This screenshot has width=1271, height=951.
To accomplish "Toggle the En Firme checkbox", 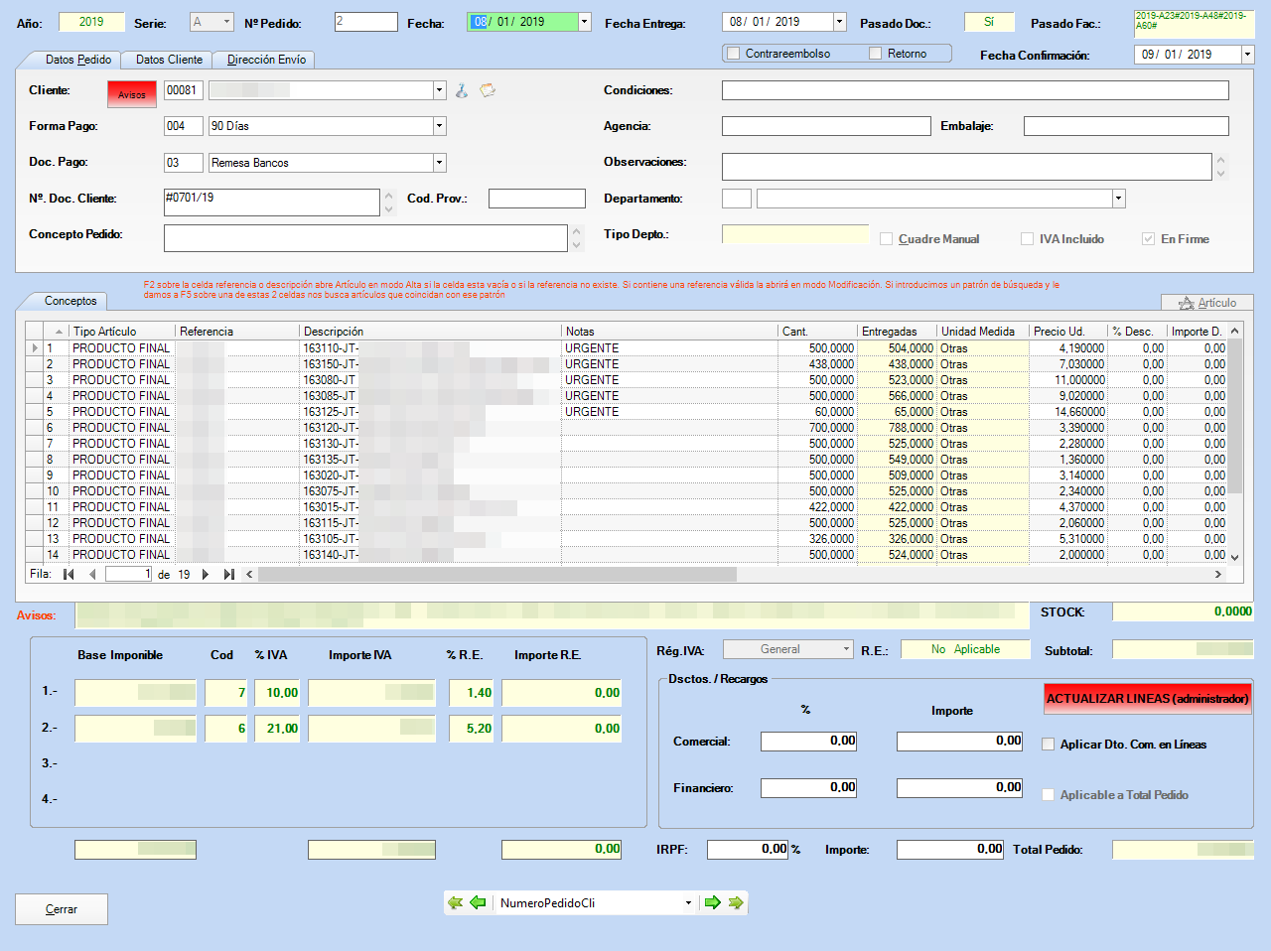I will click(1149, 239).
